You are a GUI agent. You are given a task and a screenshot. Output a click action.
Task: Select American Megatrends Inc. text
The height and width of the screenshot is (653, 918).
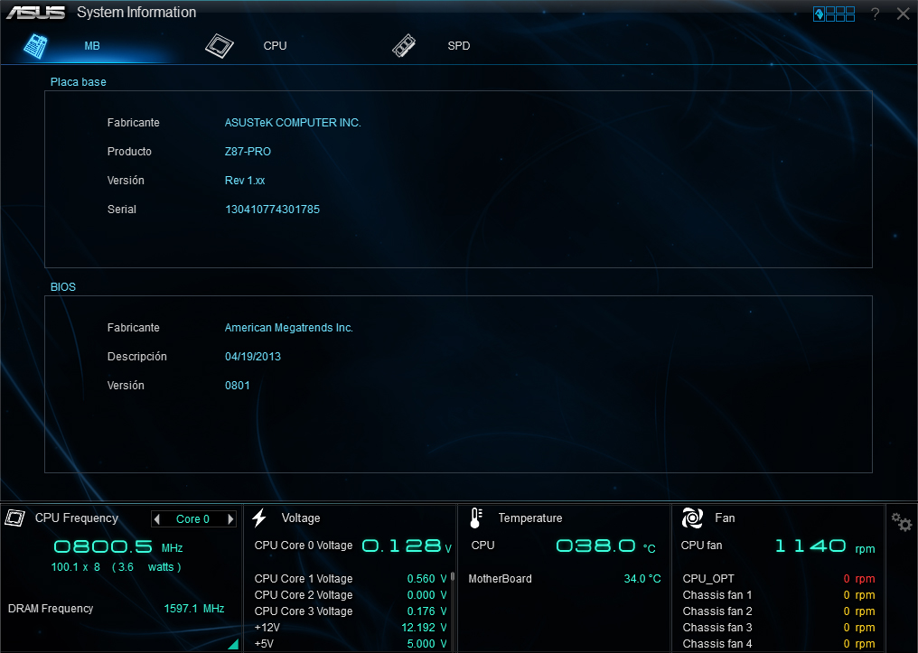[x=288, y=328]
